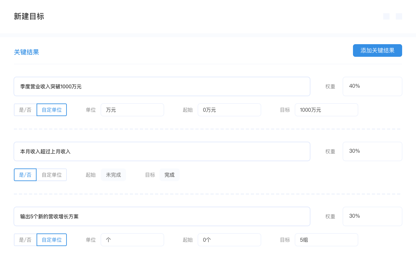Image resolution: width=416 pixels, height=265 pixels.
Task: Click the 完成 target status
Action: [x=170, y=175]
